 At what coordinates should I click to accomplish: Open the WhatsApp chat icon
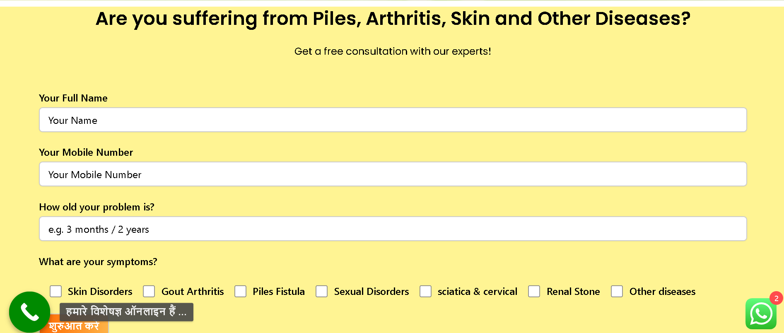(x=761, y=314)
